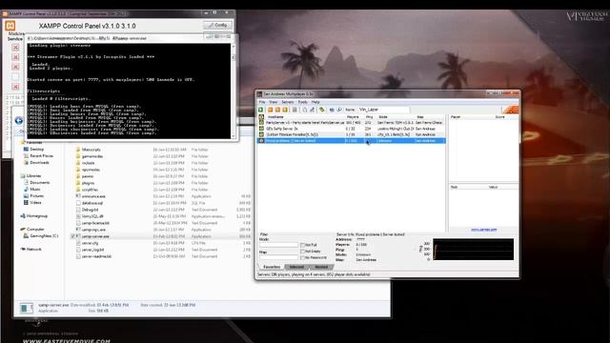Viewport: 610px width, 343px height.
Task: Open the File menu in SA-MP
Action: pyautogui.click(x=262, y=102)
